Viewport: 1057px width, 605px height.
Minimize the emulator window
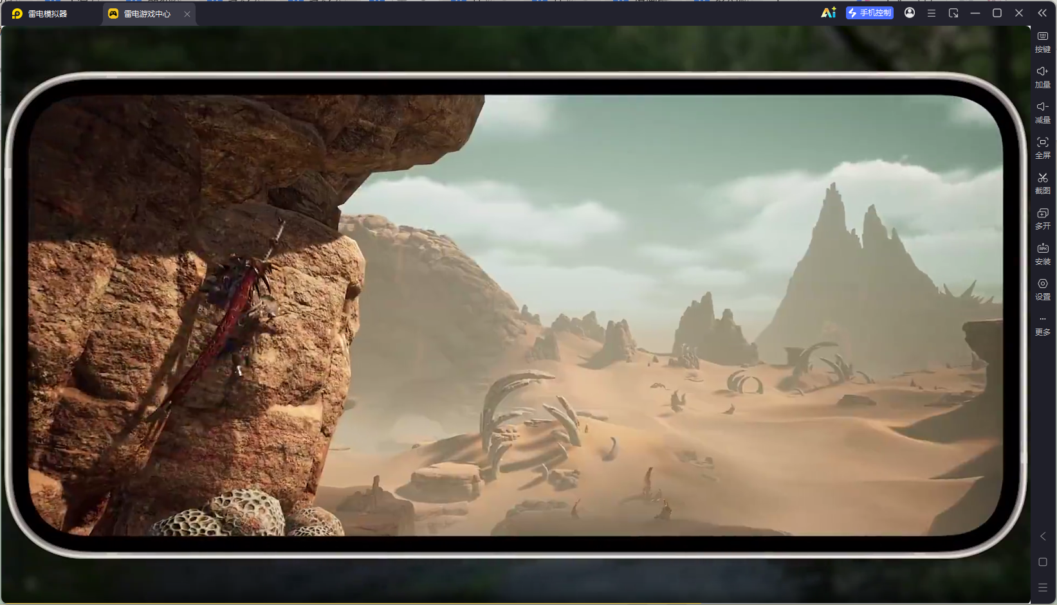point(975,13)
